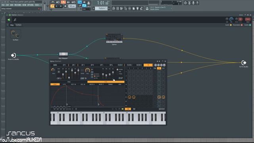Viewport: 254px width, 143px height.
Task: Select the VOL articulation target
Action: click(x=106, y=82)
